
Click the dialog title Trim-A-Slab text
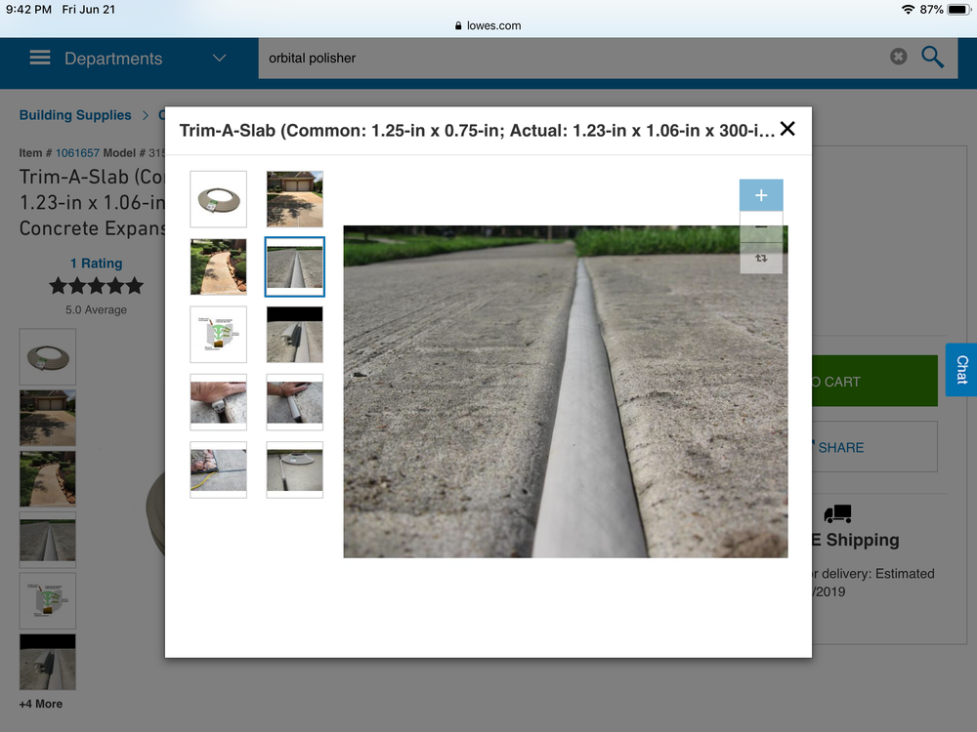point(478,131)
